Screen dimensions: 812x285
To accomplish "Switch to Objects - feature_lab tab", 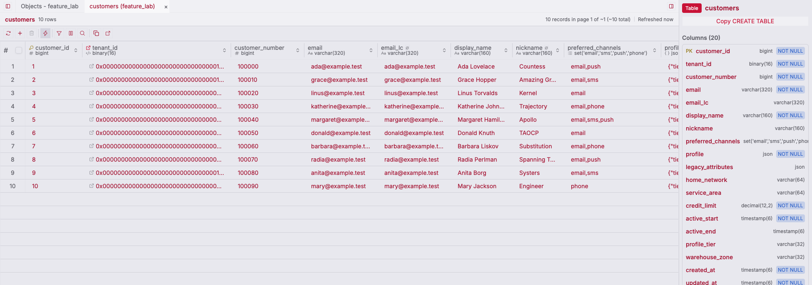I will click(50, 6).
